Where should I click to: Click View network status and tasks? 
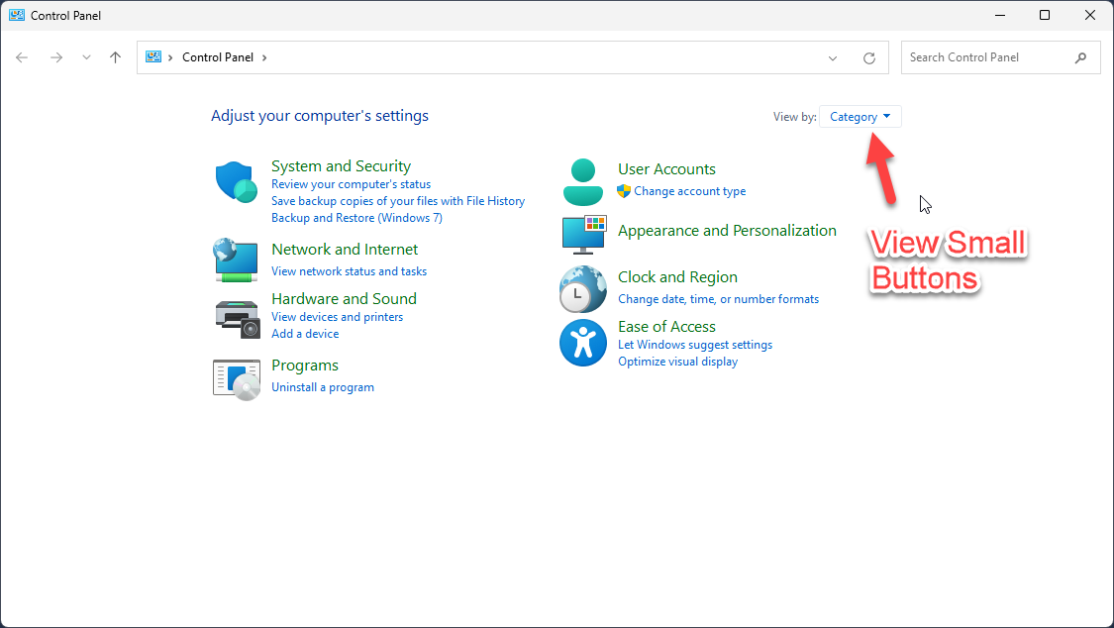coord(349,271)
